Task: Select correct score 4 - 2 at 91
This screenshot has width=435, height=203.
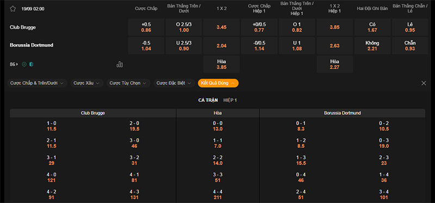Action: coord(52,195)
